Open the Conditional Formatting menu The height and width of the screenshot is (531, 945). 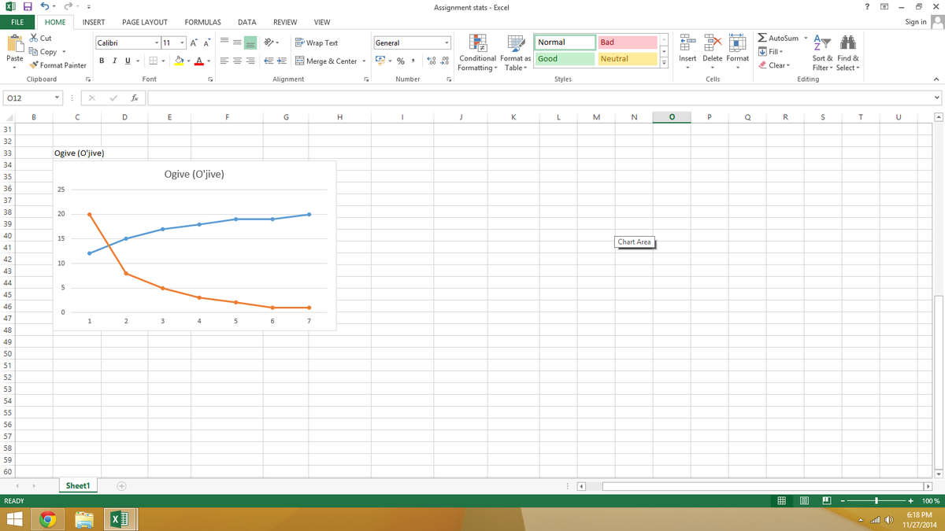(477, 53)
